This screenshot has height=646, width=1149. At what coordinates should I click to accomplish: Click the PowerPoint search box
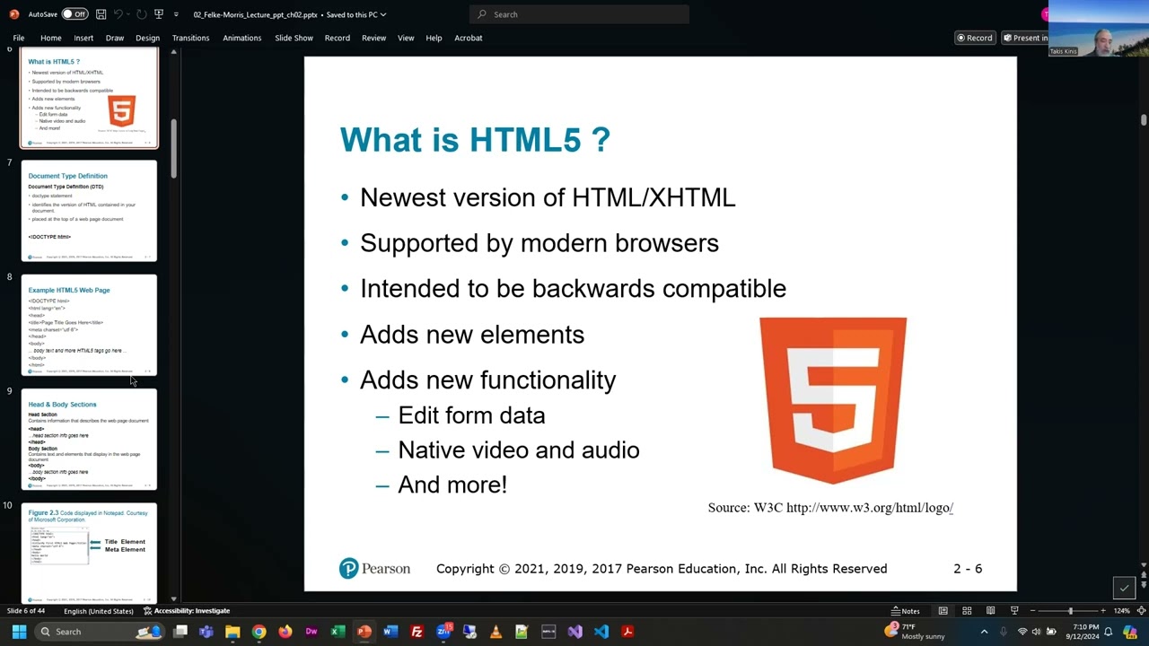[579, 14]
